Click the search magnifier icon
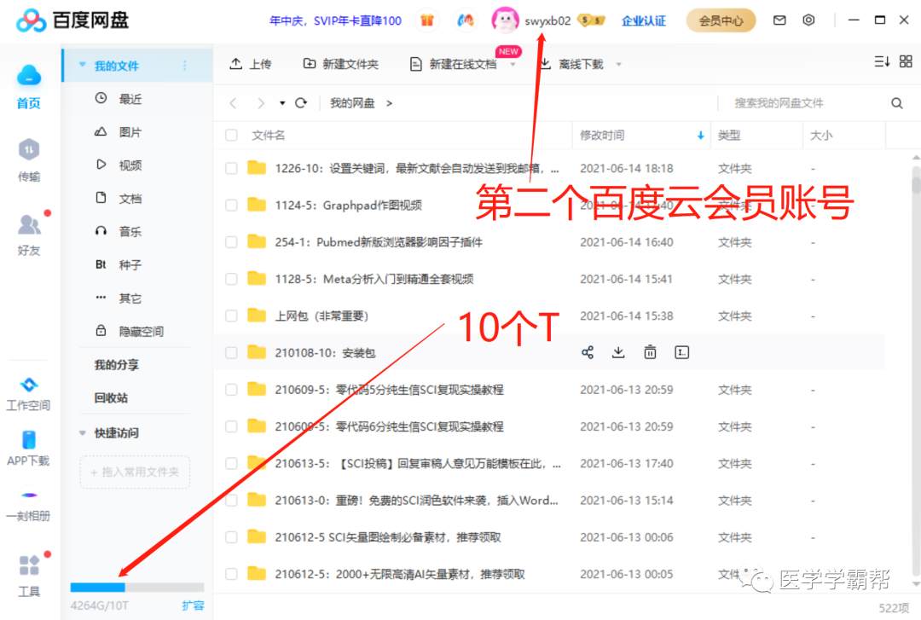 [897, 103]
